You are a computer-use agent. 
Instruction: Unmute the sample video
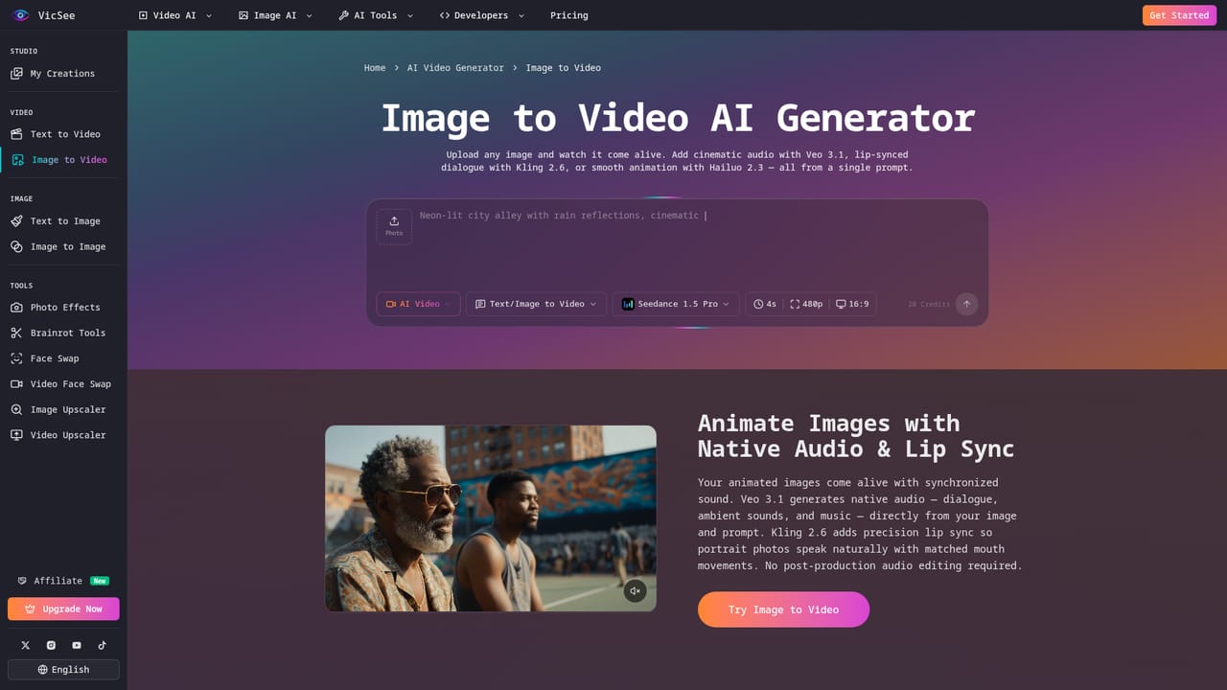pos(635,590)
